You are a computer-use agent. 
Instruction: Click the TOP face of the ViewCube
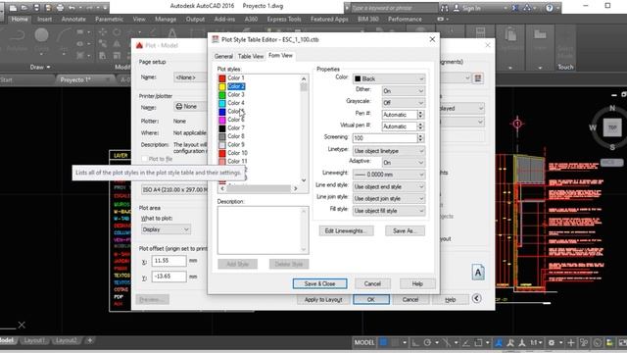tap(612, 127)
